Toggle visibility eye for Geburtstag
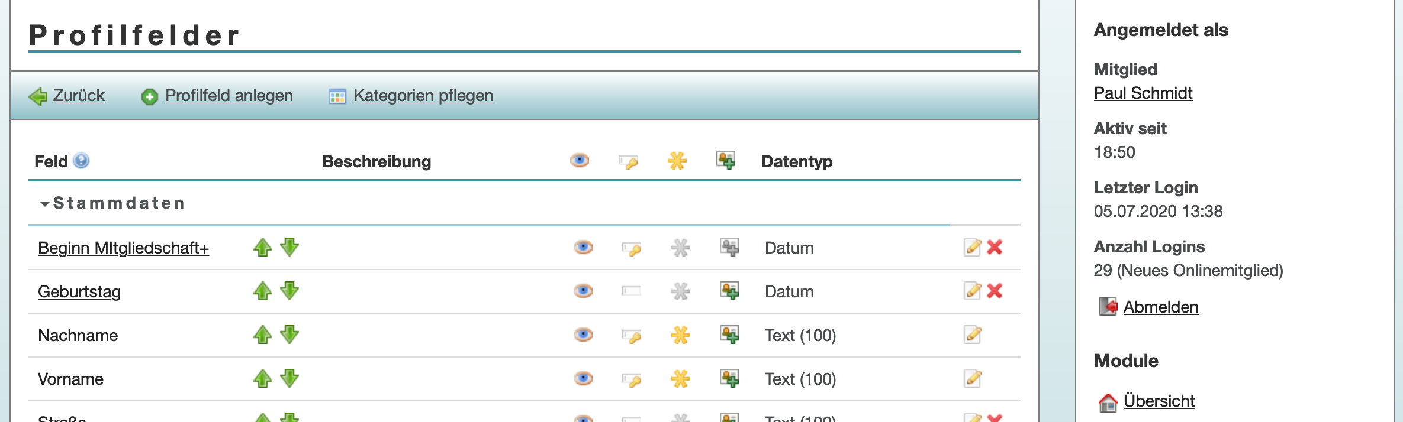This screenshot has height=422, width=1403. pyautogui.click(x=583, y=291)
